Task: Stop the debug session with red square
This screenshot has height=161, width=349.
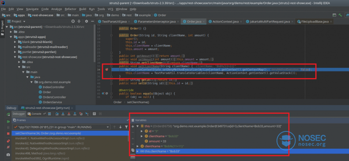Action: (8, 134)
